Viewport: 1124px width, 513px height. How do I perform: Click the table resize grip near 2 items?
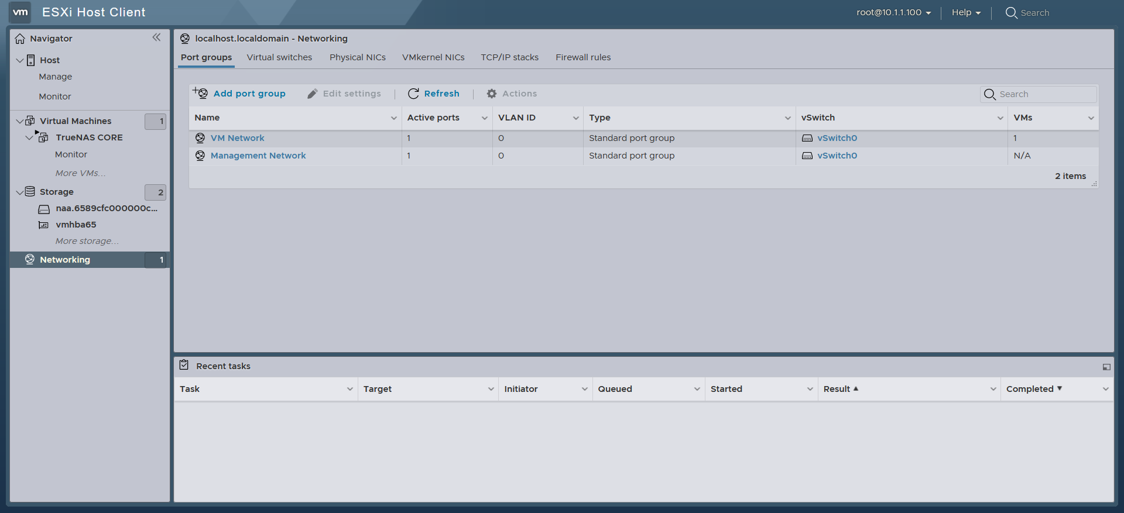pyautogui.click(x=1094, y=184)
